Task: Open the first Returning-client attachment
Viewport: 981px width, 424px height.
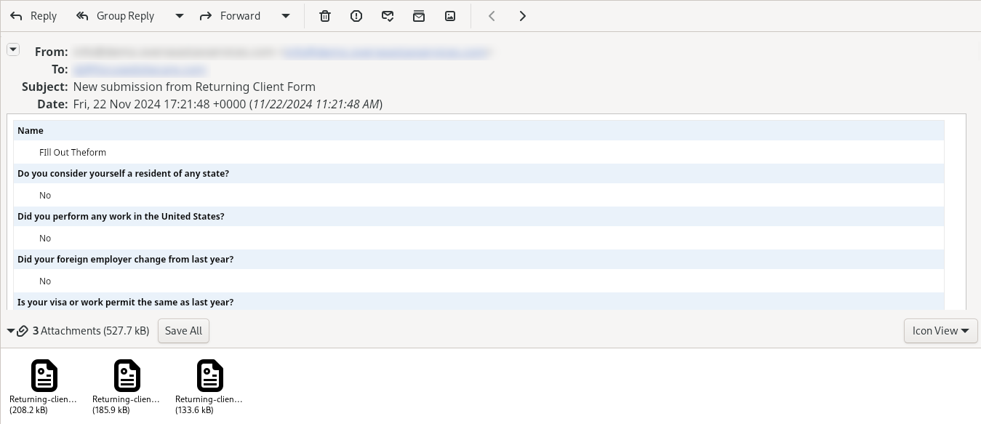Action: [x=44, y=375]
